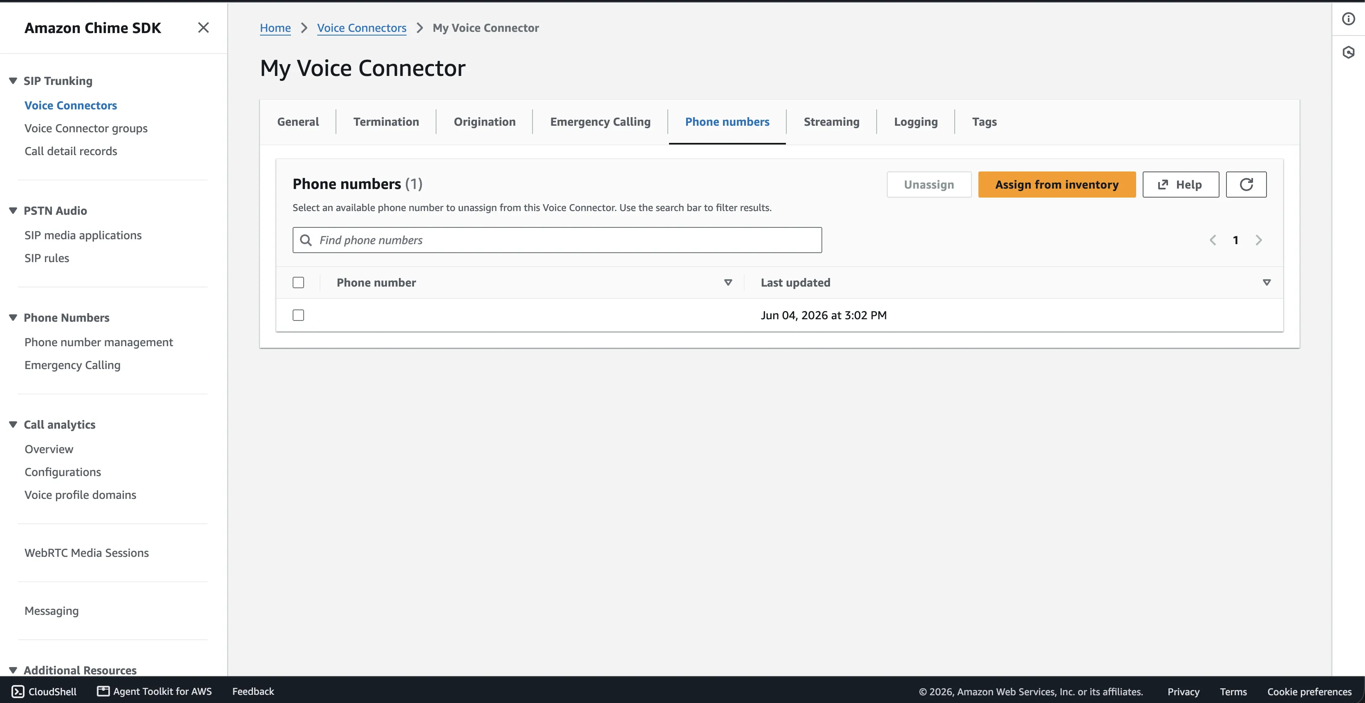Click external link icon on Help button
The height and width of the screenshot is (703, 1365).
pos(1163,185)
